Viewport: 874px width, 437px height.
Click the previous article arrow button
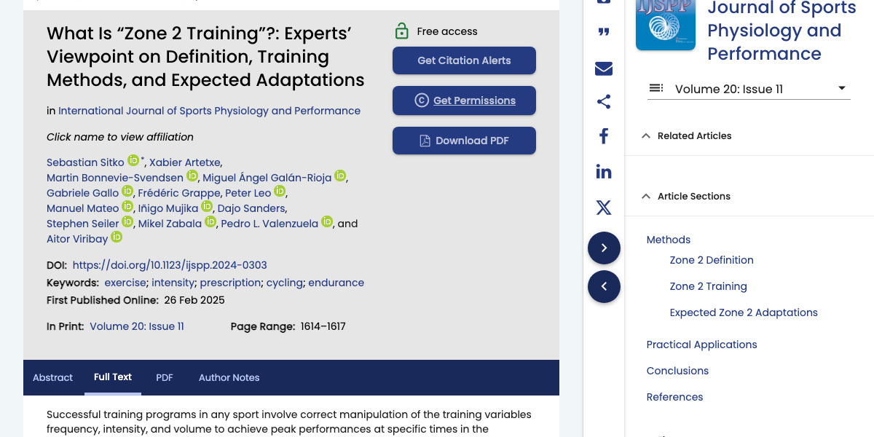[x=604, y=287]
